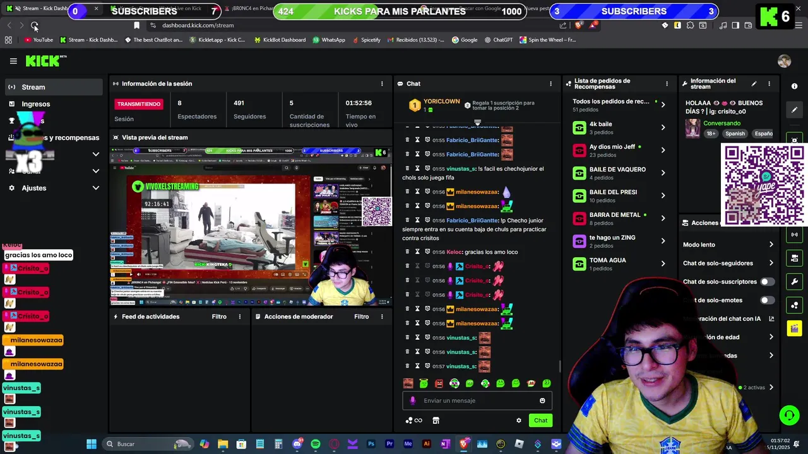This screenshot has height=454, width=808.
Task: Click the wrench tool icon on right sidebar
Action: tap(795, 281)
